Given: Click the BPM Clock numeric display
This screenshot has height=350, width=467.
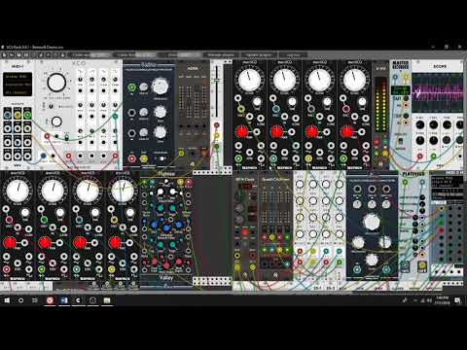Looking at the screenshot, I should click(246, 187).
